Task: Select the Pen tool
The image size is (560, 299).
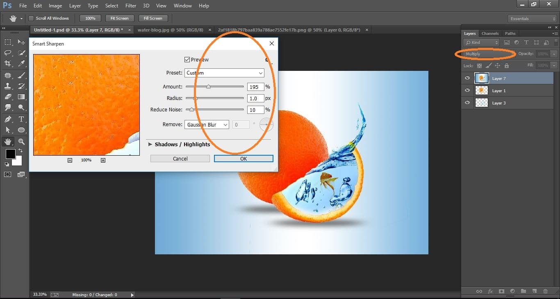Action: tap(7, 119)
